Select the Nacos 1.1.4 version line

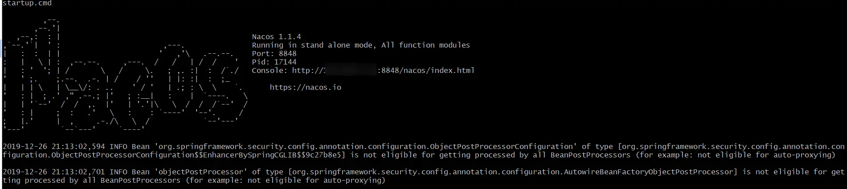coord(276,36)
